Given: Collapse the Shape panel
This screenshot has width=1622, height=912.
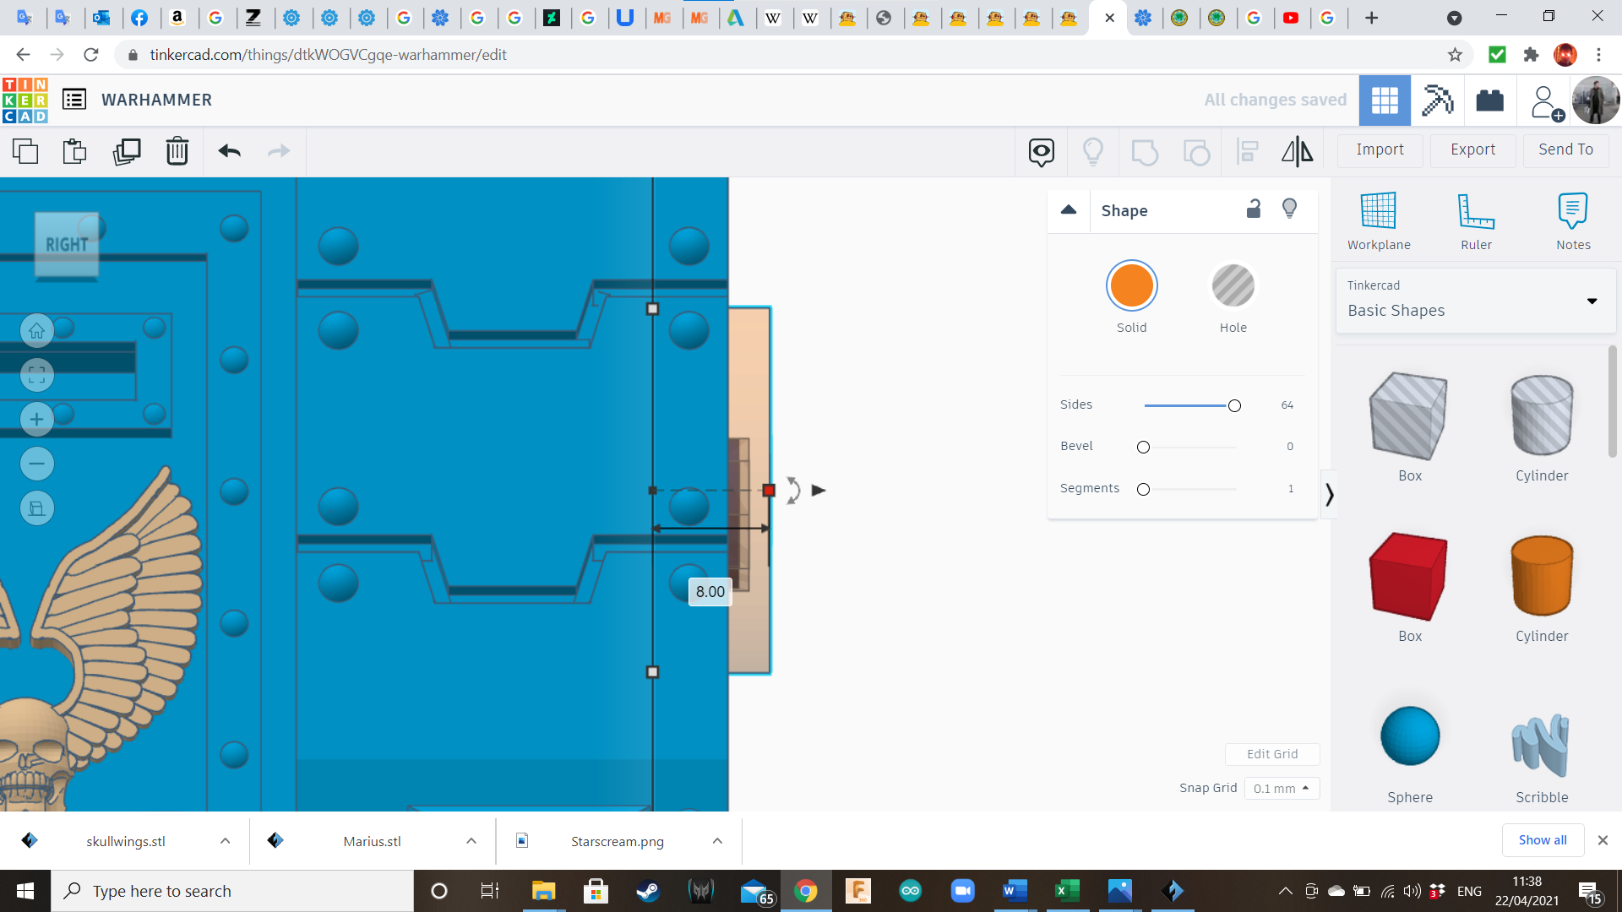Looking at the screenshot, I should click(1068, 209).
